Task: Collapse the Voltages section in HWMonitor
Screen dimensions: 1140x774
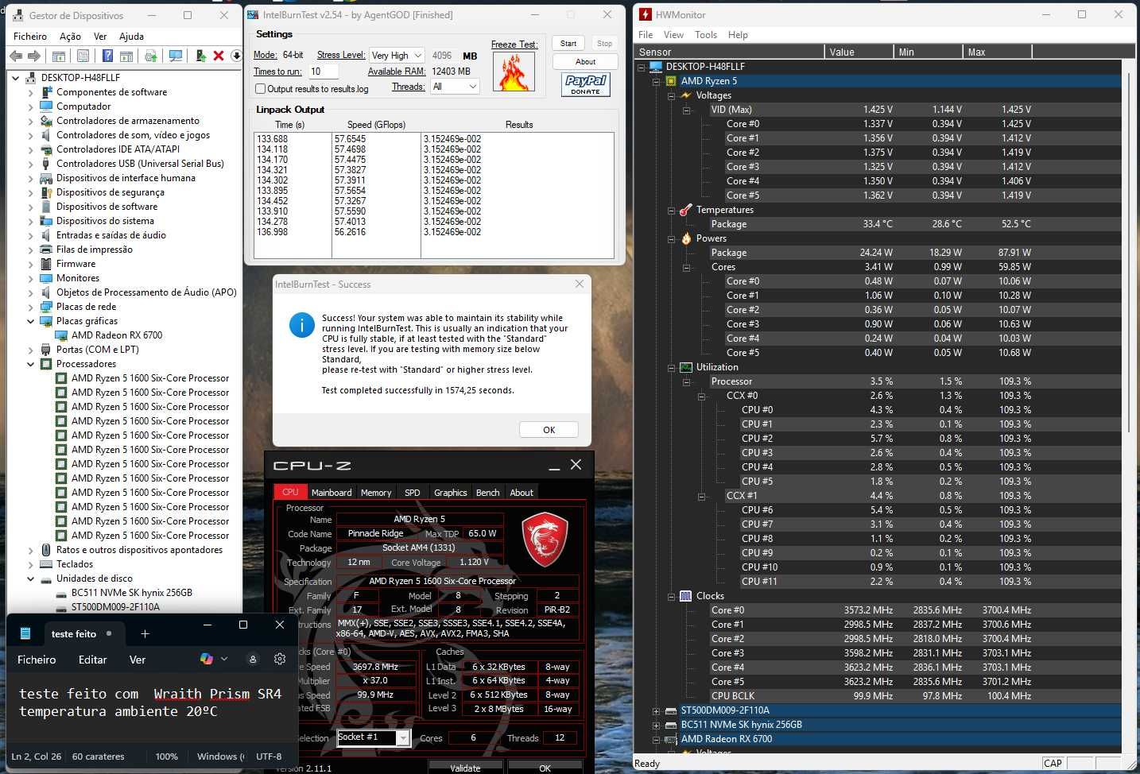Action: coord(671,95)
